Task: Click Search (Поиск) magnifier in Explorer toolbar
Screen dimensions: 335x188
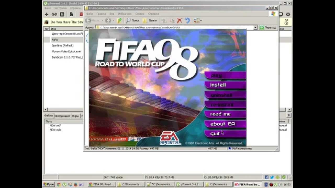Action: coord(132,21)
